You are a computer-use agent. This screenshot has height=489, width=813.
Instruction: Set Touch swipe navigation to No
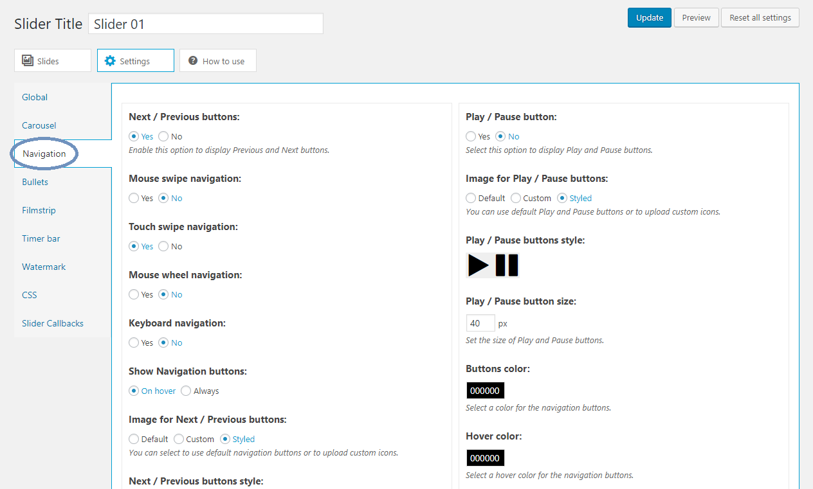click(x=163, y=246)
